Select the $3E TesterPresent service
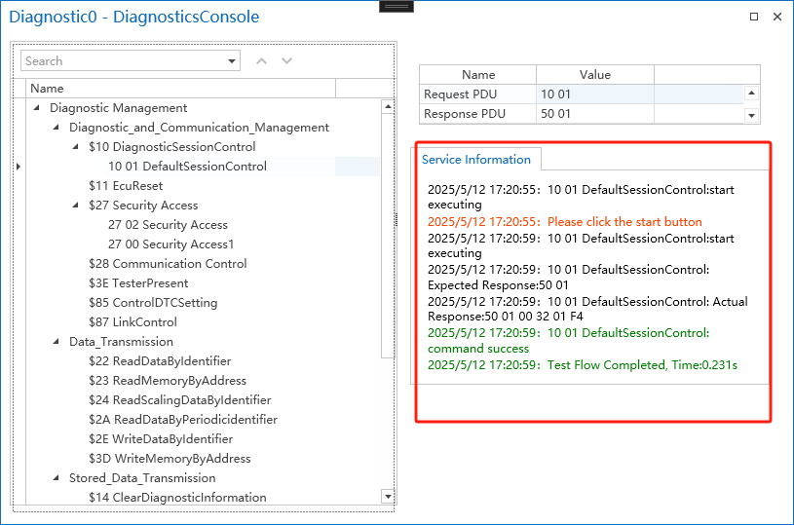 pyautogui.click(x=137, y=283)
